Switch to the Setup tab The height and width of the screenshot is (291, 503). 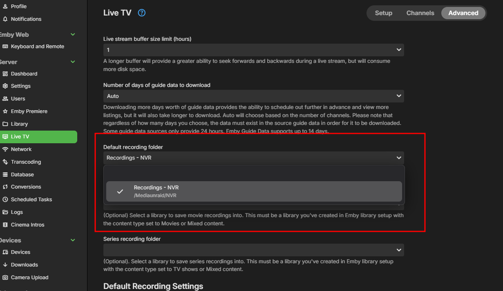pyautogui.click(x=383, y=13)
